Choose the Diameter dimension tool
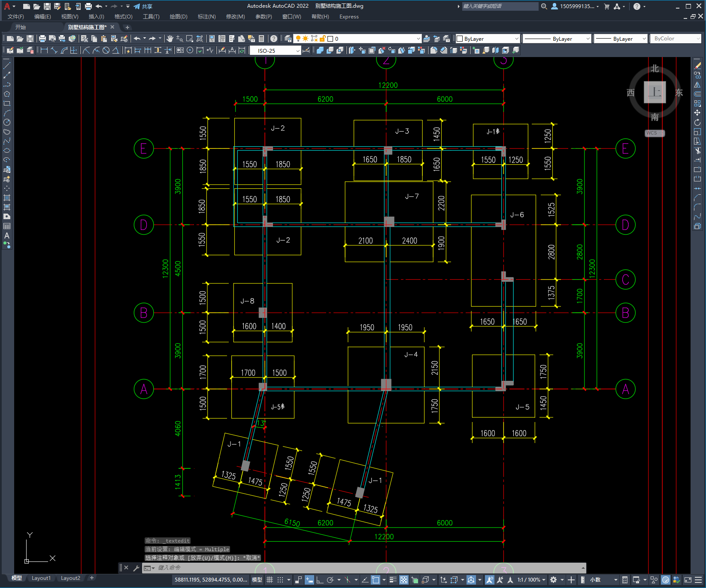Image resolution: width=706 pixels, height=588 pixels. 106,50
